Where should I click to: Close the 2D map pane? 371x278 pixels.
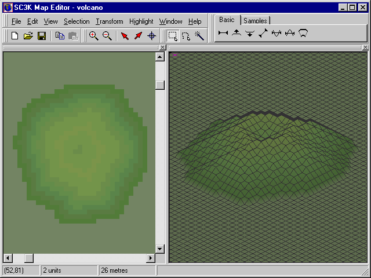pos(162,47)
